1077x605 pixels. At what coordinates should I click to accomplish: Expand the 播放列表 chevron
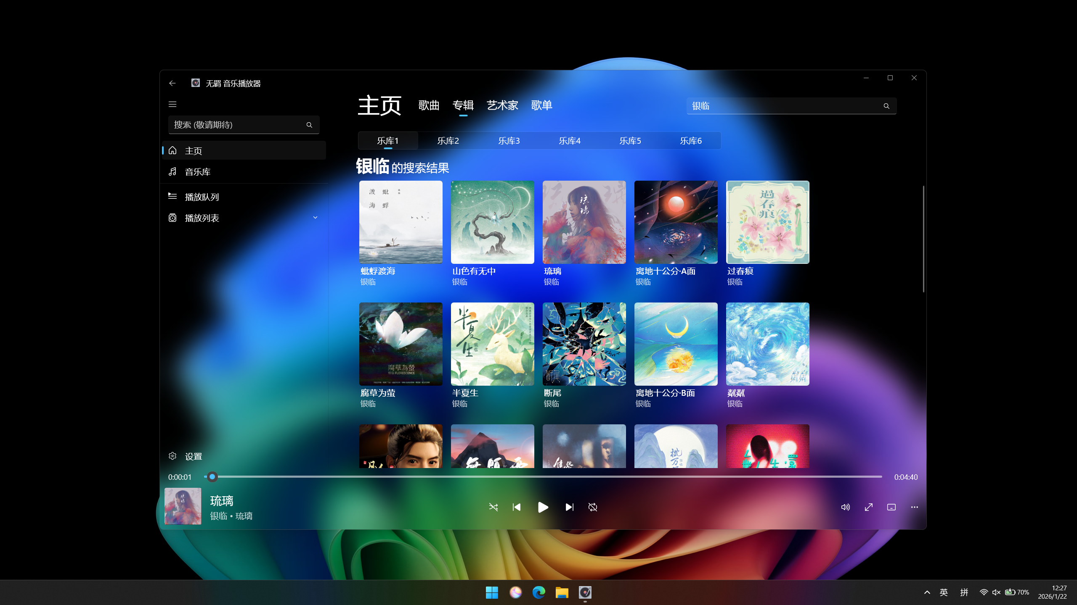click(x=315, y=218)
